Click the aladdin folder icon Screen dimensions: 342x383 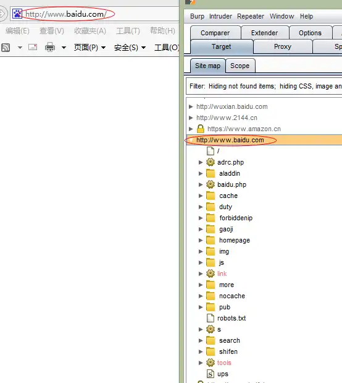click(211, 173)
